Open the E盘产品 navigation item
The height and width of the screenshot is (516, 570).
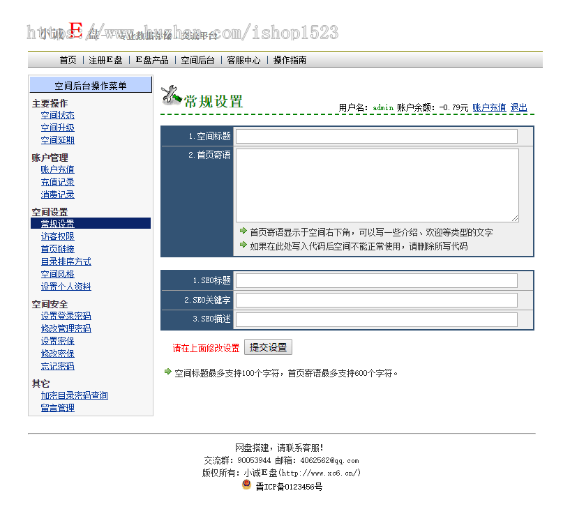(x=152, y=60)
